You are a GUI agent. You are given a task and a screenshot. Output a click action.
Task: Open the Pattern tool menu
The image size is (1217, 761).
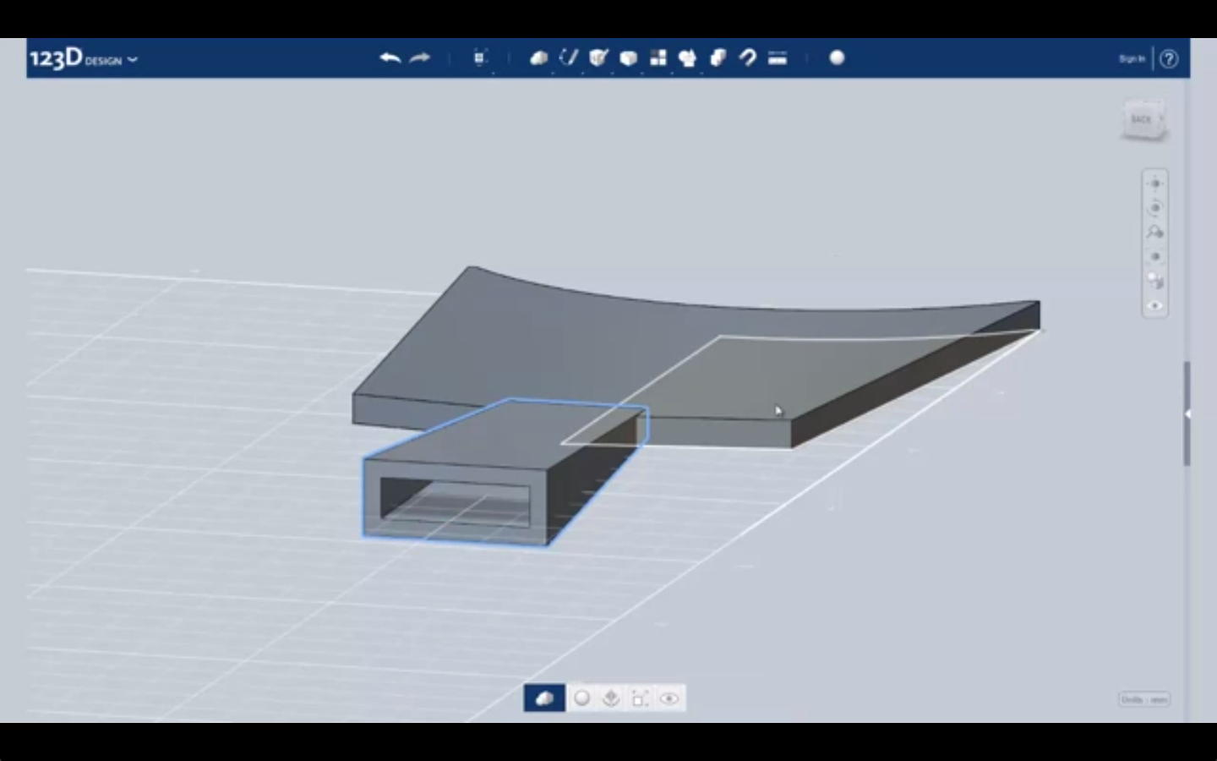coord(658,57)
